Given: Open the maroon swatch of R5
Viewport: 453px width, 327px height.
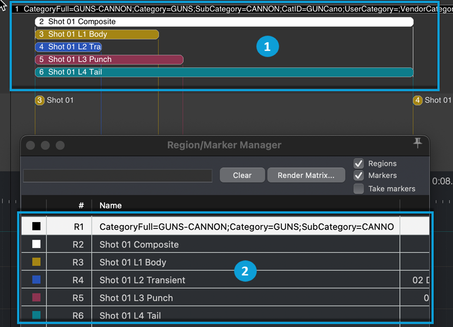Looking at the screenshot, I should [x=36, y=298].
